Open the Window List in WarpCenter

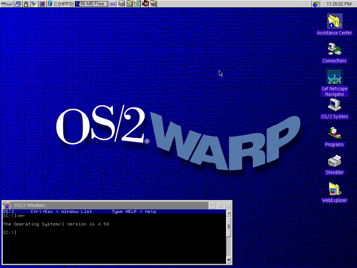[18, 4]
